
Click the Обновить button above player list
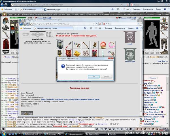(153, 78)
